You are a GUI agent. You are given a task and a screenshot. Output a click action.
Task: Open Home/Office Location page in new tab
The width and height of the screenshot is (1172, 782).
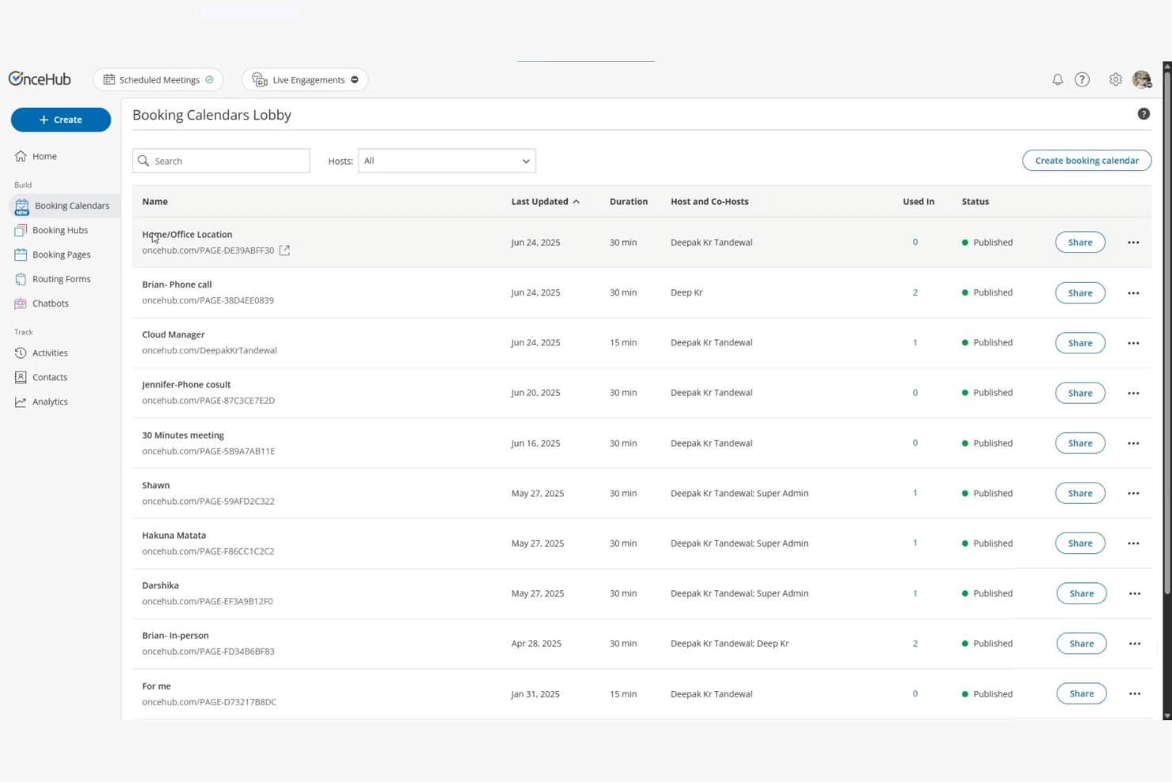pyautogui.click(x=284, y=250)
